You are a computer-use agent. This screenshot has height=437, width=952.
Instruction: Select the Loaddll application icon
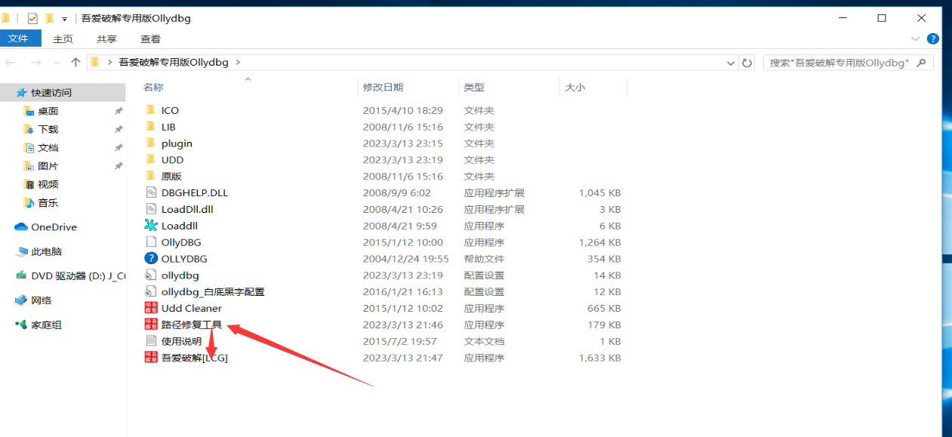pos(150,226)
